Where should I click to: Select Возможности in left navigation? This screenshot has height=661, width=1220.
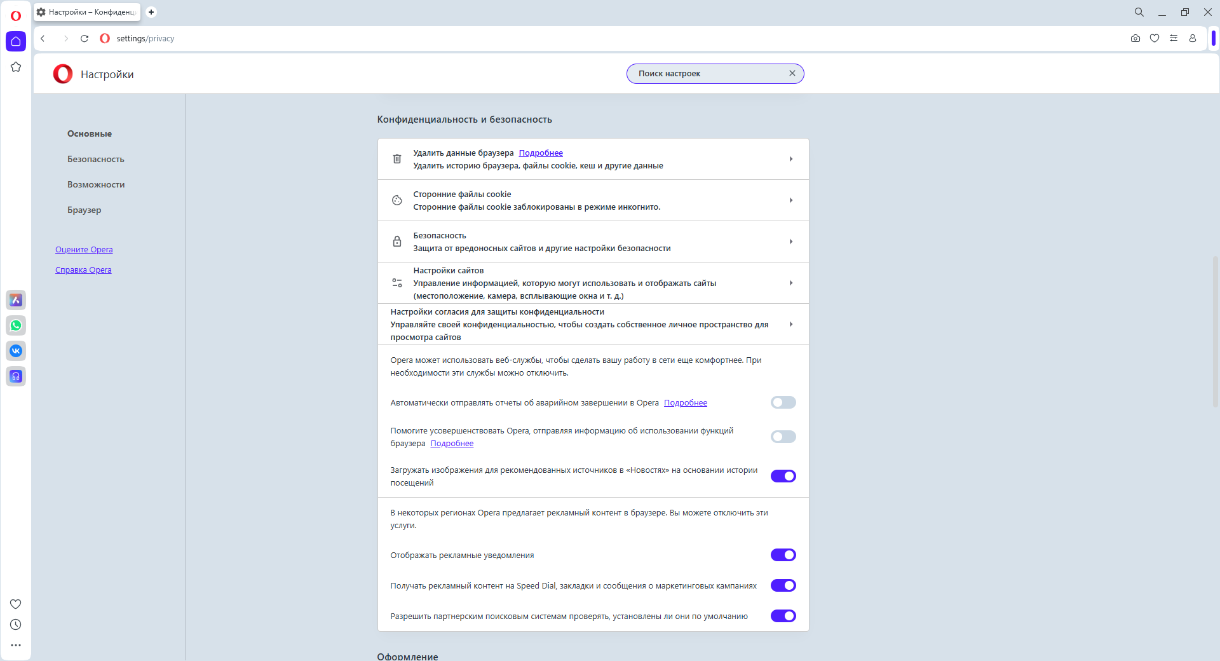[96, 184]
